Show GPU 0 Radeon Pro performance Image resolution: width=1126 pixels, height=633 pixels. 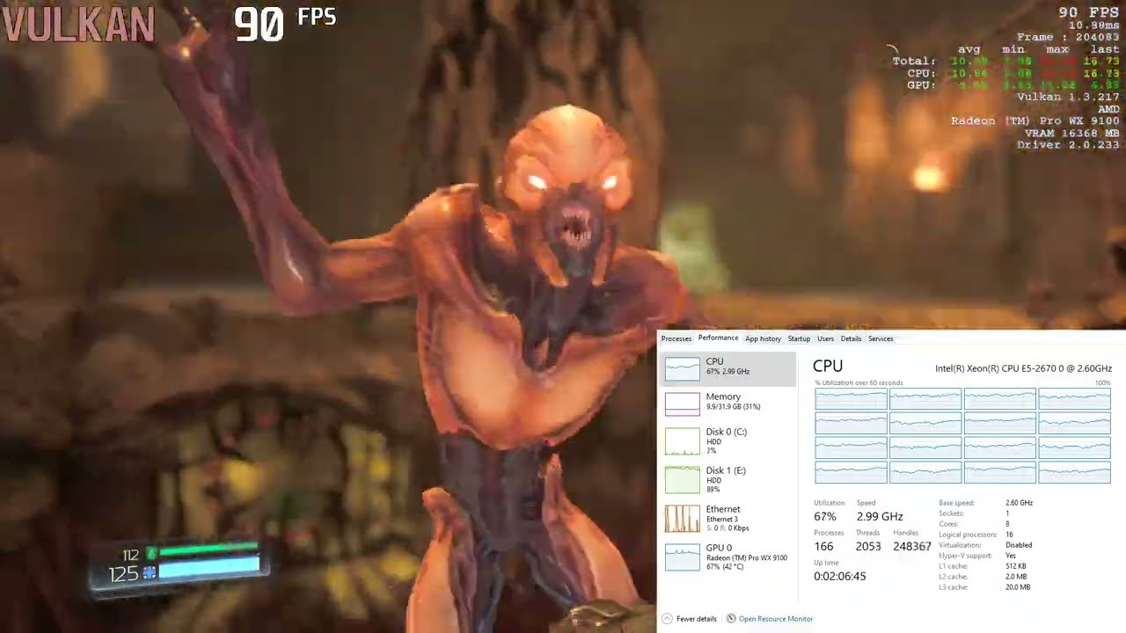click(727, 557)
